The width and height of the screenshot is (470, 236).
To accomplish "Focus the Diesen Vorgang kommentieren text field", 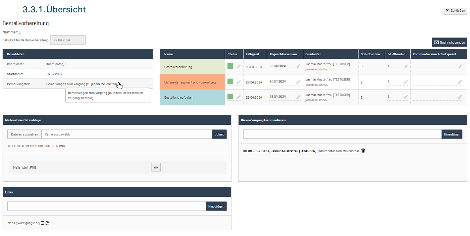I will click(342, 134).
